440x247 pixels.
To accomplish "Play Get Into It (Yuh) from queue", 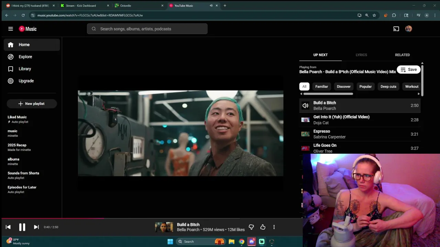I will click(x=360, y=120).
